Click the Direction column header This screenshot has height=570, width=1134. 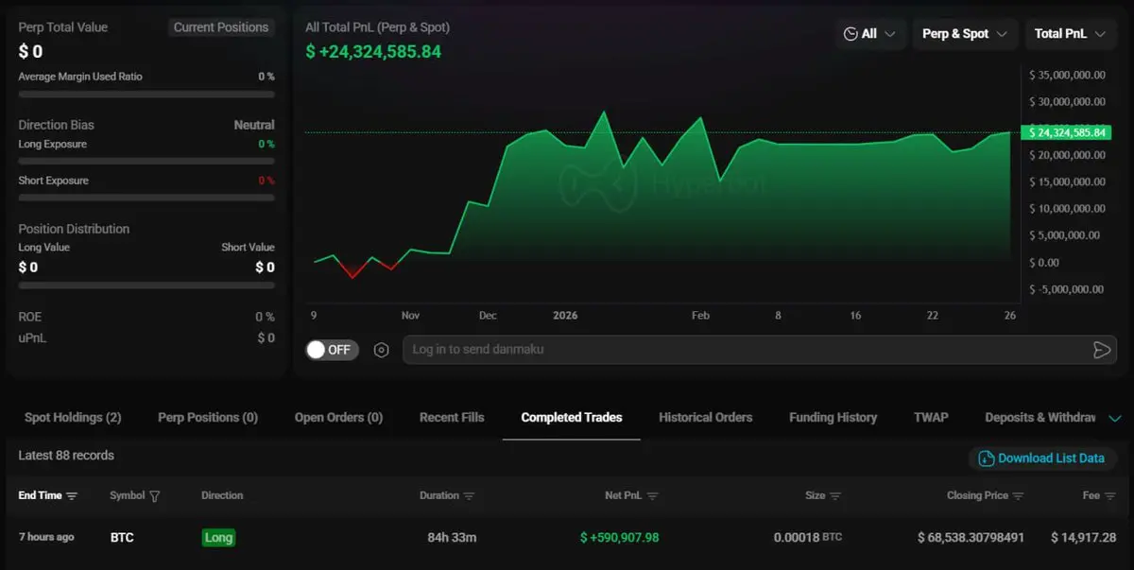[x=222, y=495]
